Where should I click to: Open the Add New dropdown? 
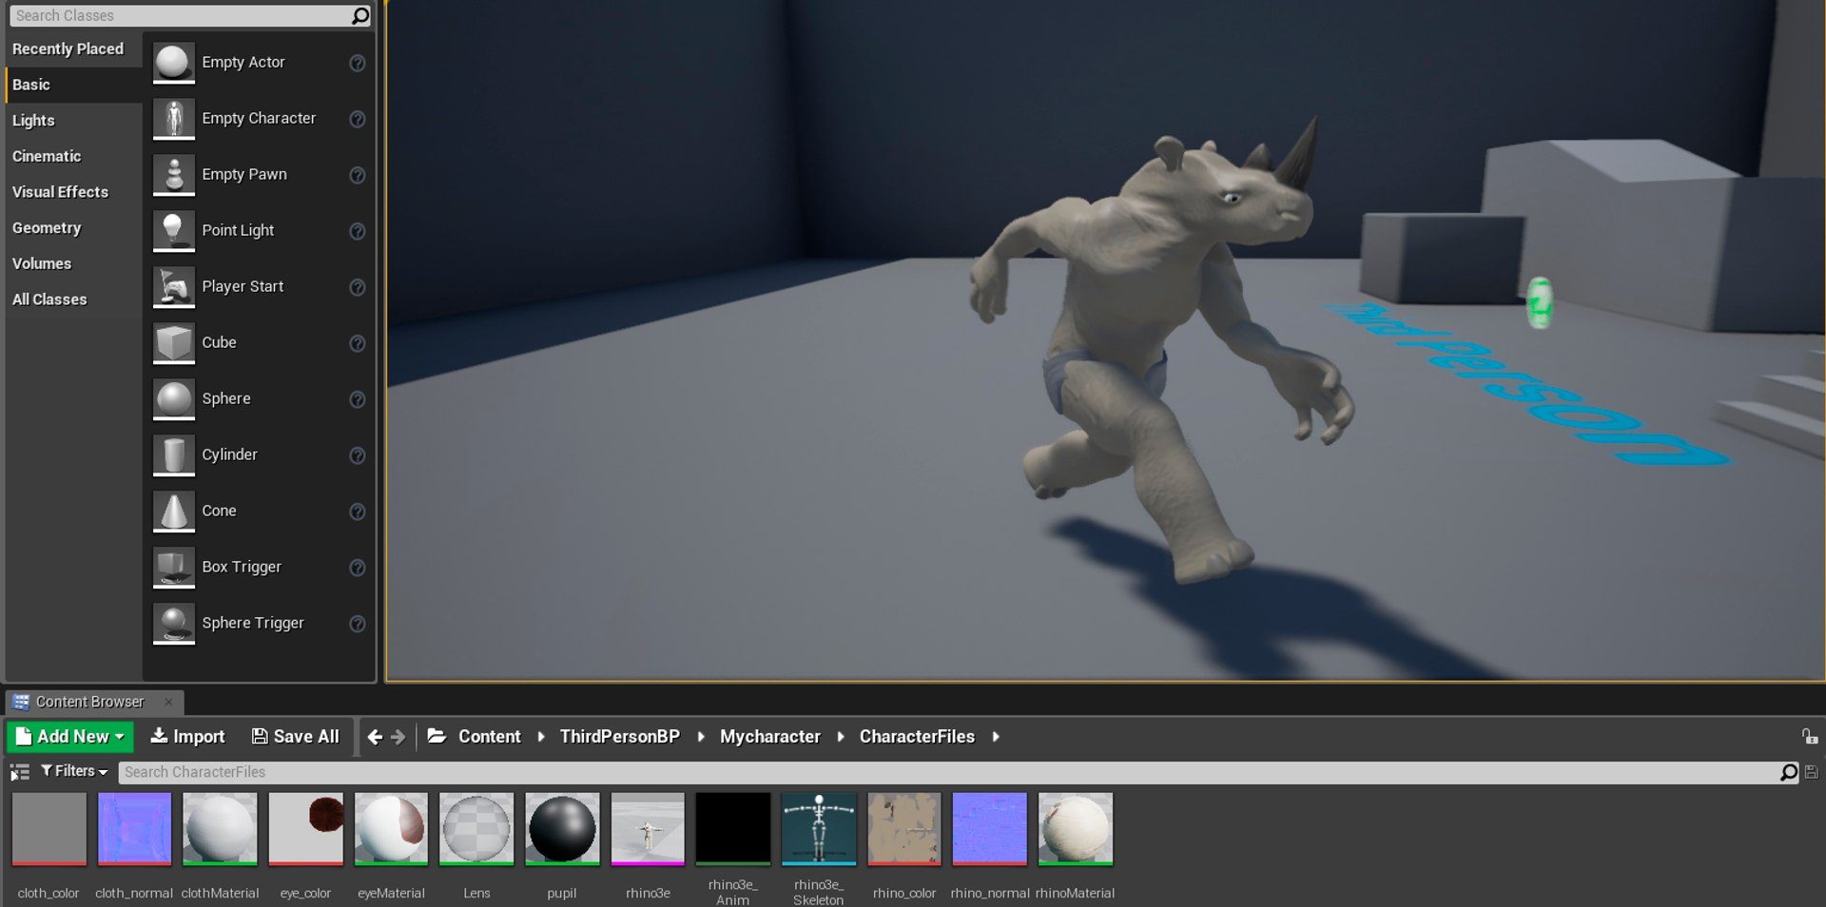click(70, 737)
